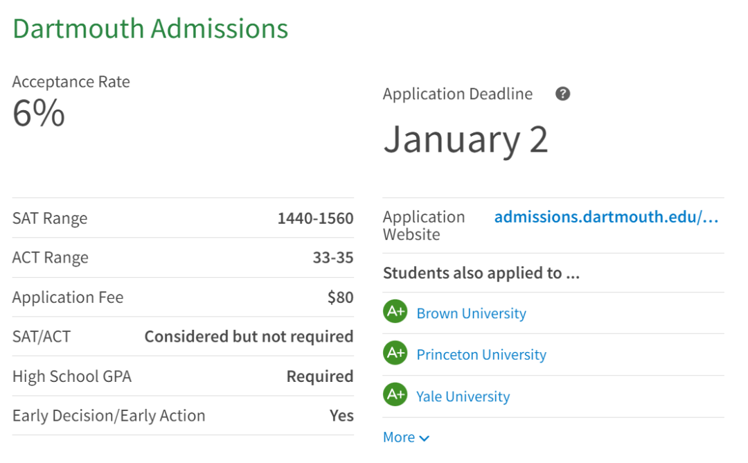Click the A+ badge beside Princeton University

(x=395, y=353)
